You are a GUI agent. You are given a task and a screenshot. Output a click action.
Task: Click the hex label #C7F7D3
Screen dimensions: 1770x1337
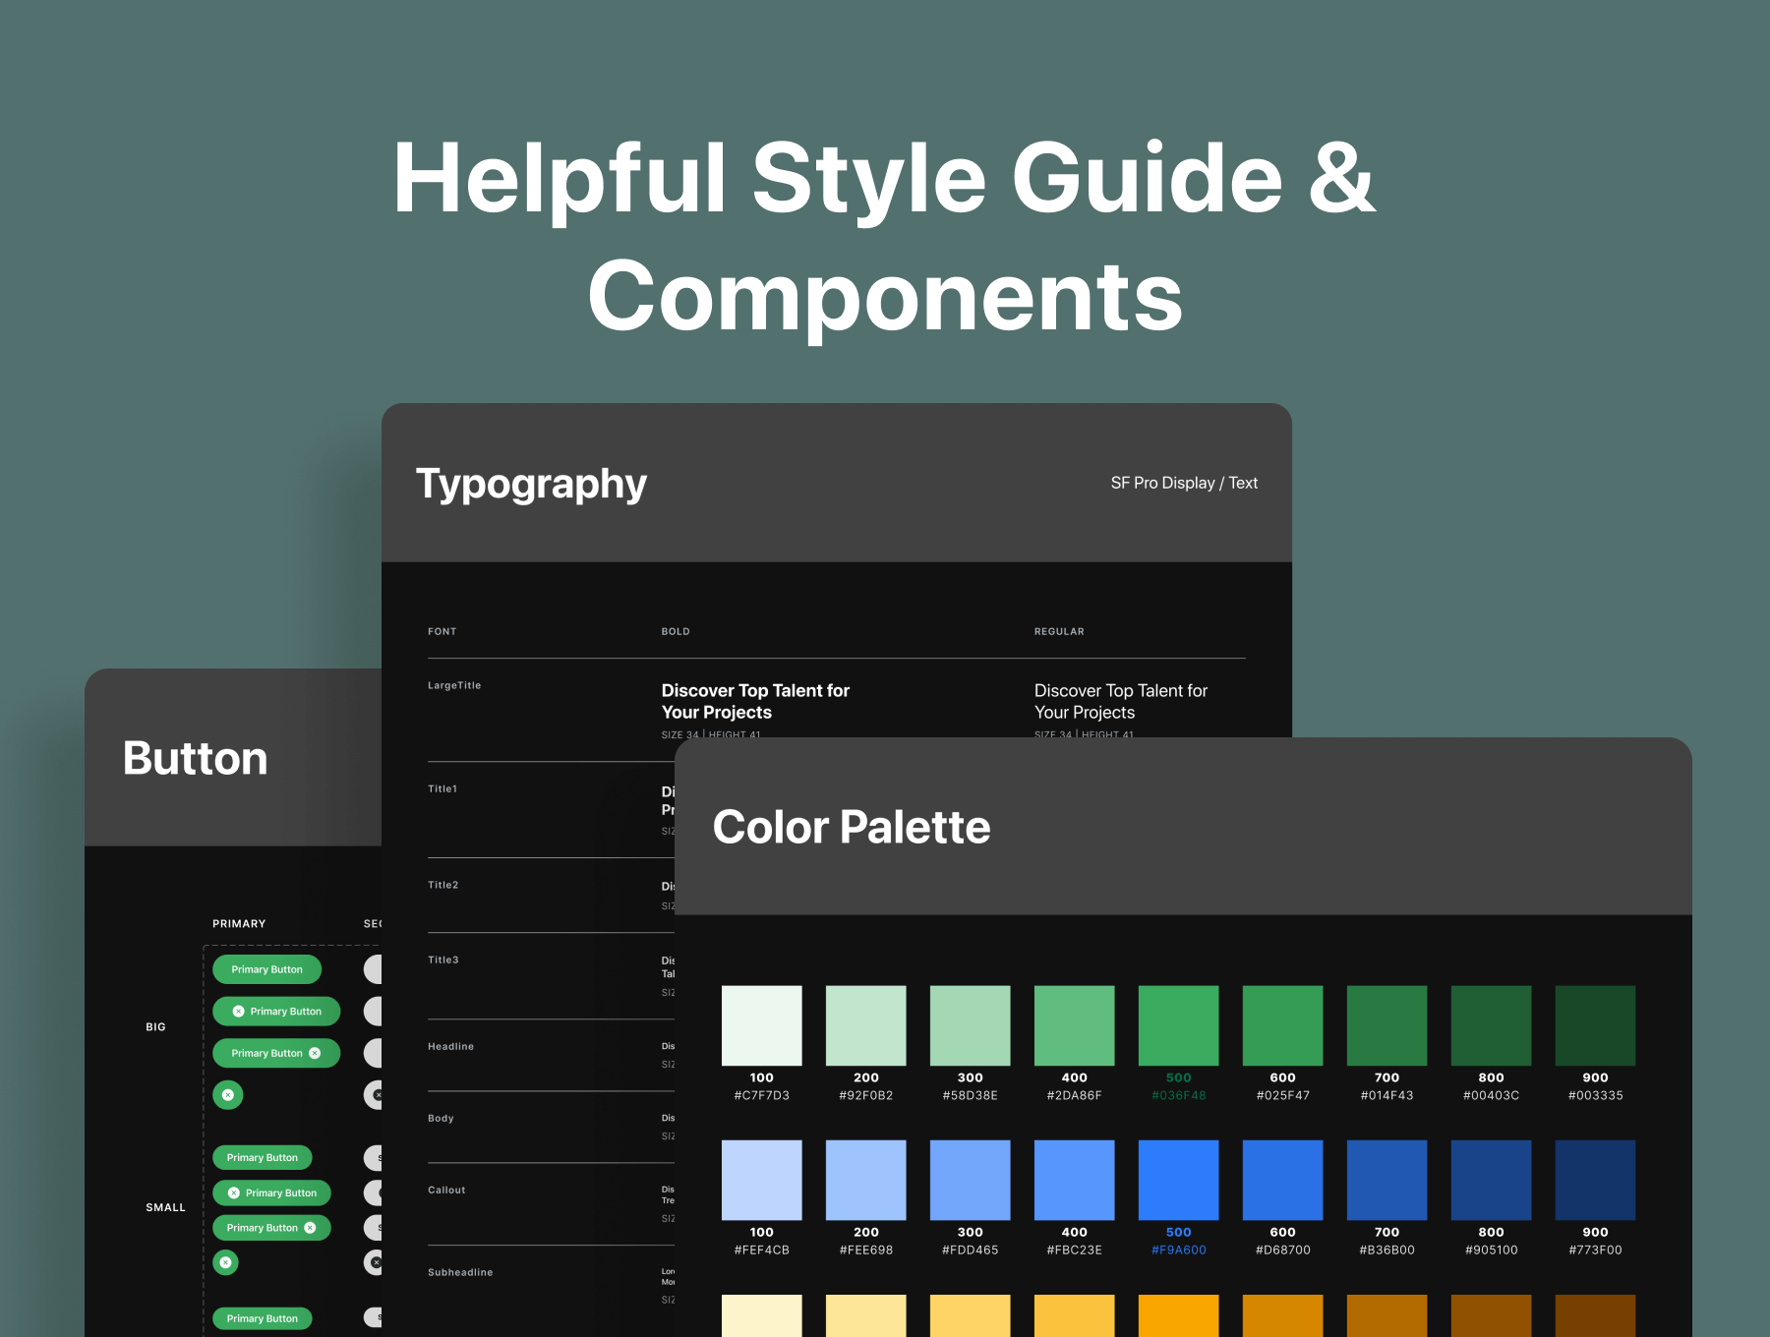[762, 1095]
